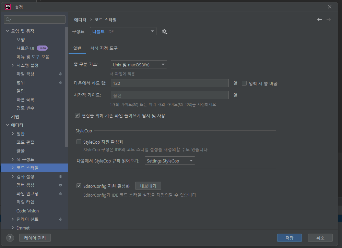This screenshot has height=248, width=342.
Task: Click the layer icon next to 인레이 힌트
Action: coord(61,219)
